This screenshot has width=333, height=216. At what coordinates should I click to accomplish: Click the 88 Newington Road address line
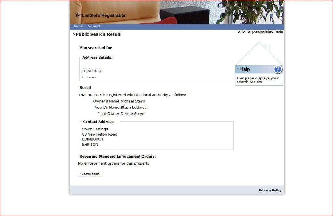click(100, 134)
